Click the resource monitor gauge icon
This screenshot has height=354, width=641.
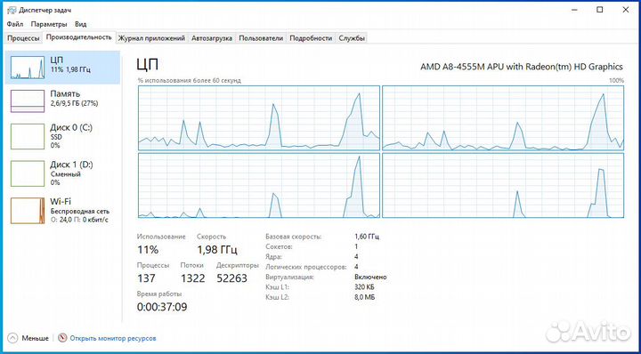(x=62, y=338)
